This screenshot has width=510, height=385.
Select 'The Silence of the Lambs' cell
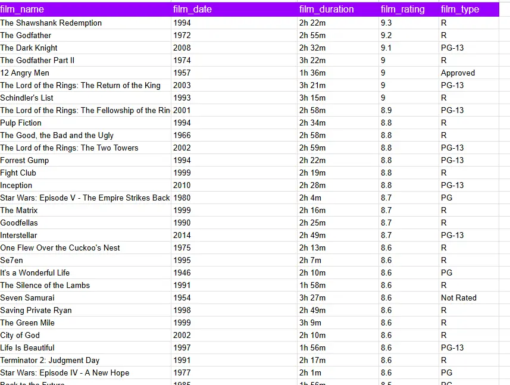[85, 285]
